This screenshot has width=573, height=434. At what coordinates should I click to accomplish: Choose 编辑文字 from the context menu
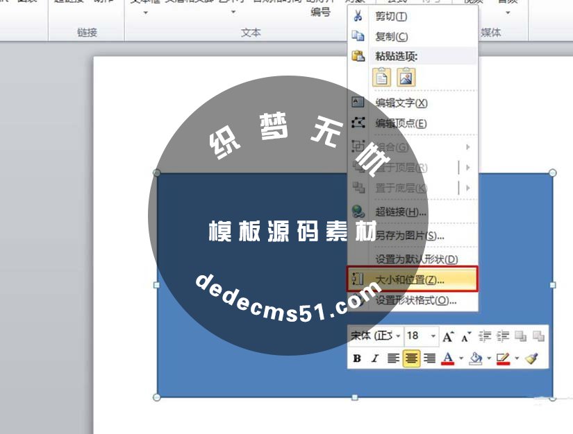[x=396, y=103]
